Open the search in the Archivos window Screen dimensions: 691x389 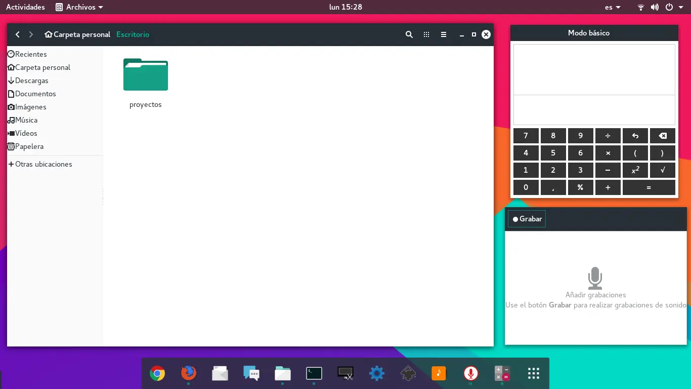pos(409,34)
